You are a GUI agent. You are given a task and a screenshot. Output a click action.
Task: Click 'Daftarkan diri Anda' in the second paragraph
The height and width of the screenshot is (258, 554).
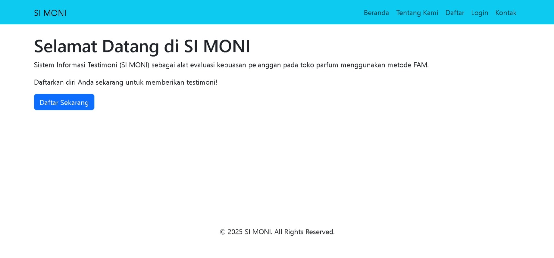click(64, 82)
